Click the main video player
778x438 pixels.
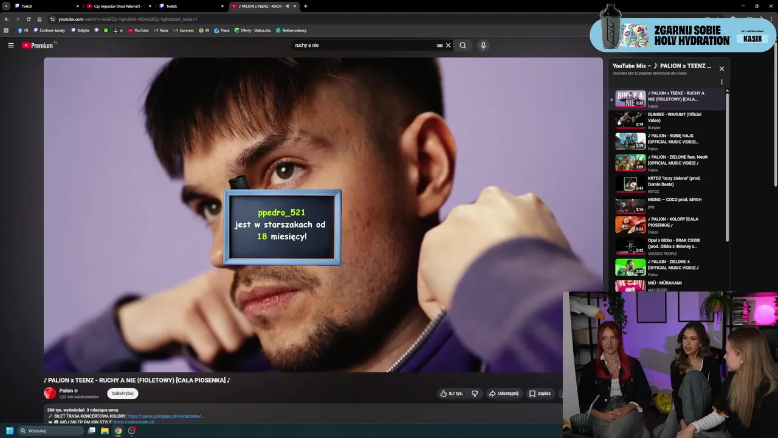[323, 215]
